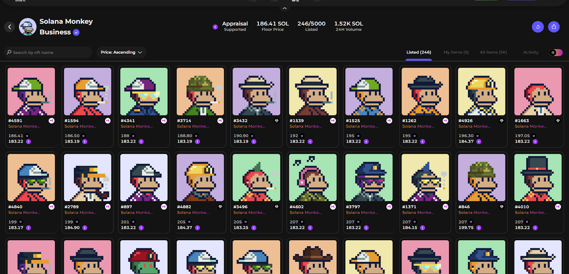Toggle the currency display switch
Image resolution: width=569 pixels, height=274 pixels.
tap(556, 53)
